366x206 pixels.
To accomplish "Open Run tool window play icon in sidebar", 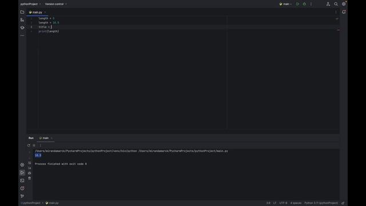I will (22, 173).
